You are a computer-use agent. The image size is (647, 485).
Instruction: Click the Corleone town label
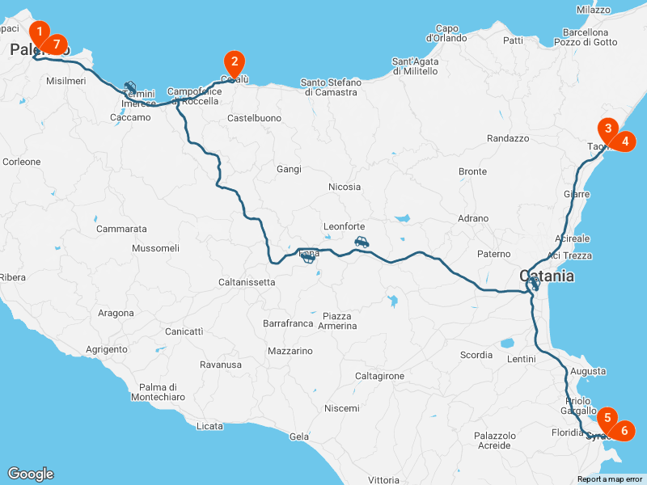22,162
